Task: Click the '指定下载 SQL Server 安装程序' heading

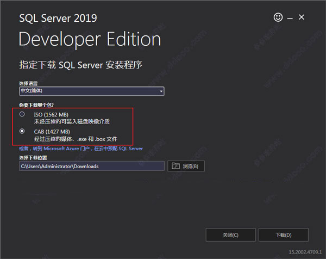Action: [81, 65]
